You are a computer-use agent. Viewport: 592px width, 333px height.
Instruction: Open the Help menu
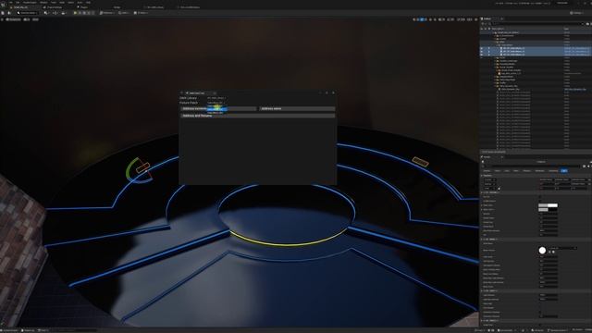[x=88, y=2]
